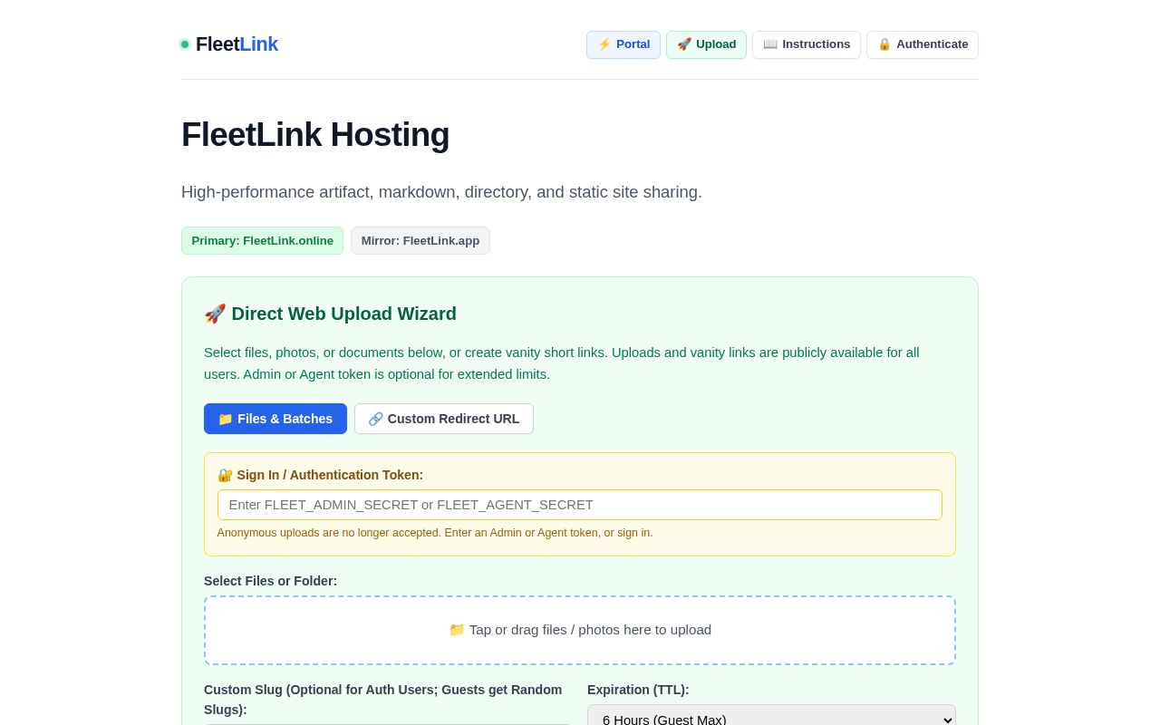Click the 'Select Files or Folder:' label
This screenshot has height=725, width=1160.
click(x=270, y=581)
